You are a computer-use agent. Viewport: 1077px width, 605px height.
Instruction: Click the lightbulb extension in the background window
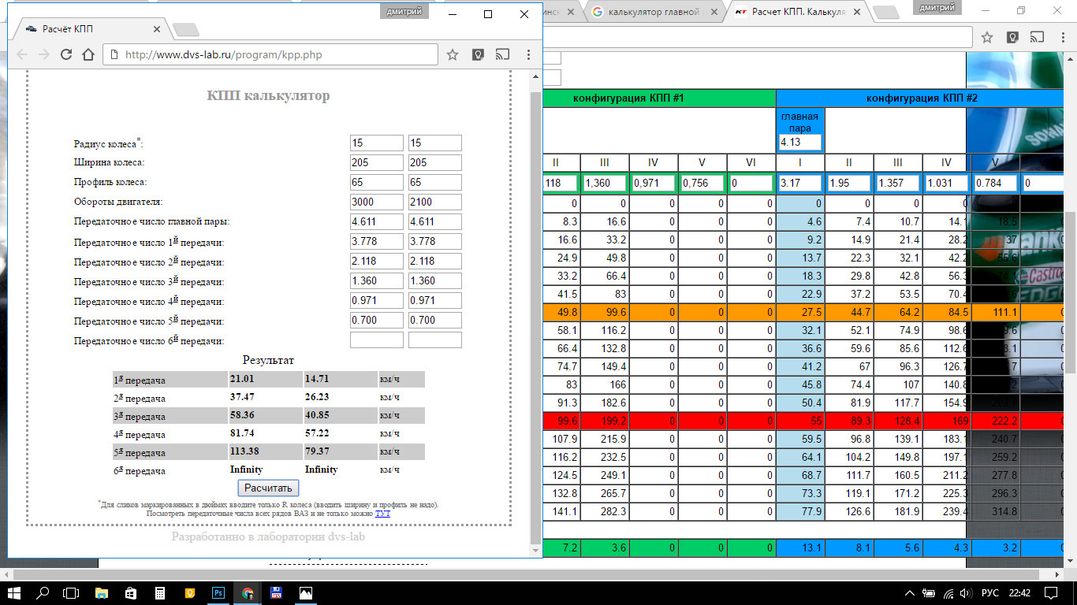(x=1012, y=37)
